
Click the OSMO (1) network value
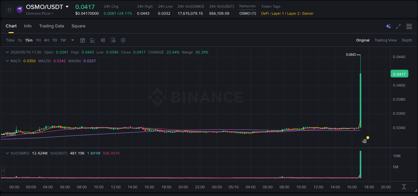(248, 13)
